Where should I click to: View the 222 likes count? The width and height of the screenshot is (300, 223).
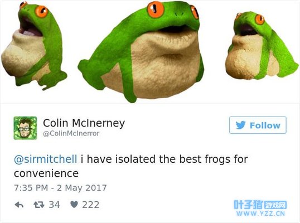click(x=91, y=205)
